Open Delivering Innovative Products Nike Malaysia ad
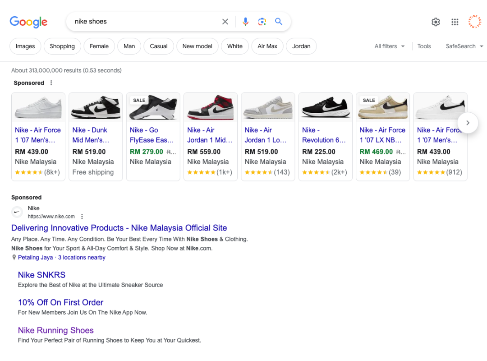The image size is (487, 361). (x=119, y=228)
